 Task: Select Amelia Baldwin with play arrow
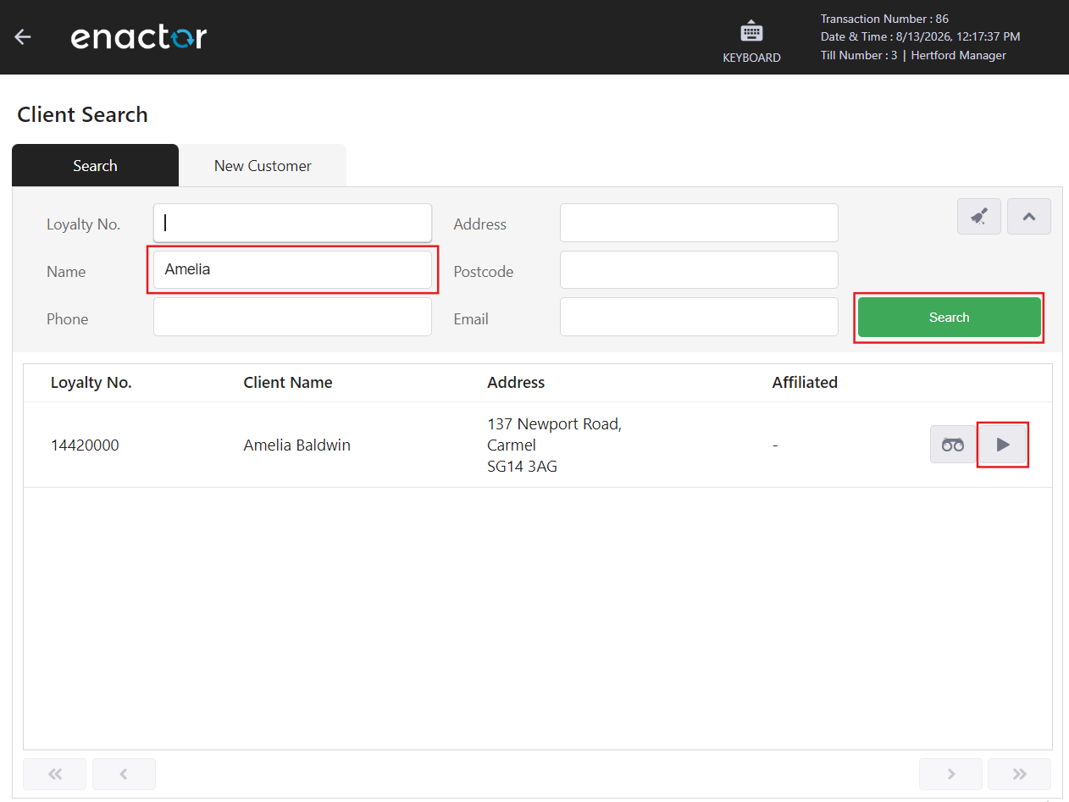(1003, 445)
